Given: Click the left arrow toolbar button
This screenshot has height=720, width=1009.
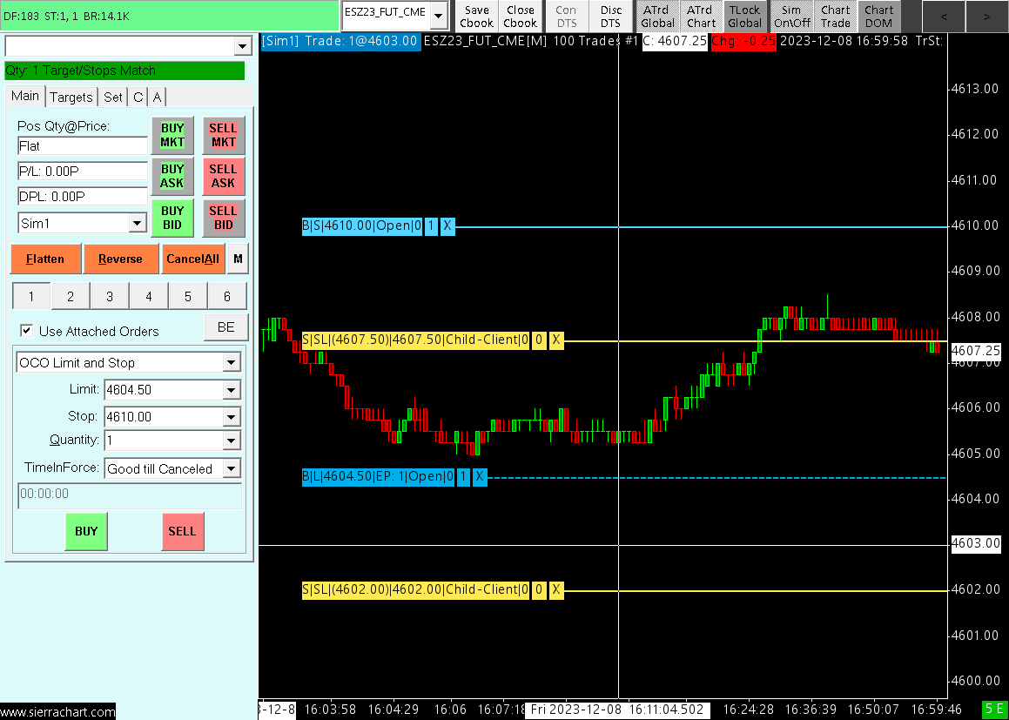Looking at the screenshot, I should 944,17.
